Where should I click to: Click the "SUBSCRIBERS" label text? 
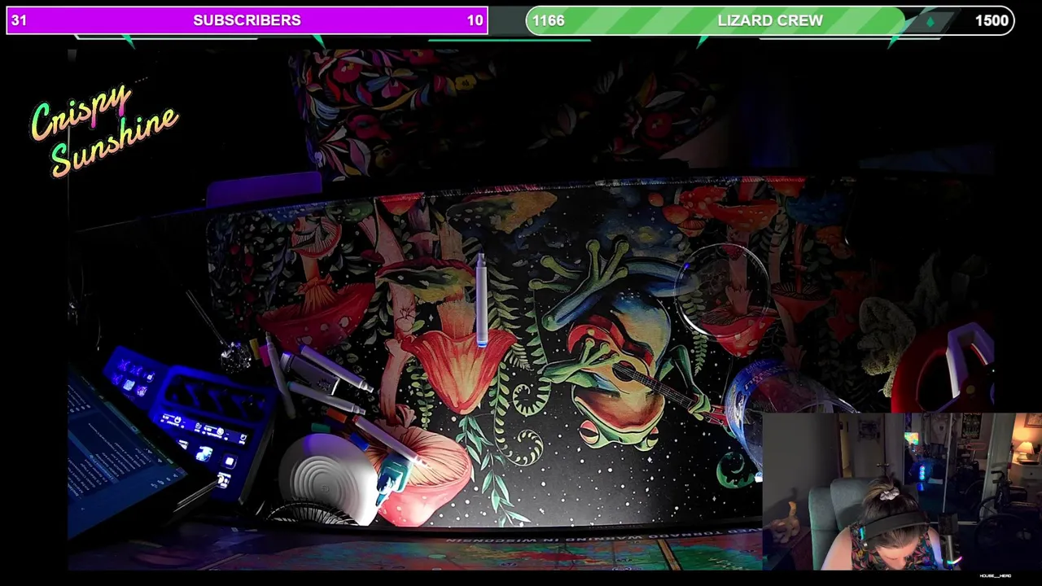point(247,20)
